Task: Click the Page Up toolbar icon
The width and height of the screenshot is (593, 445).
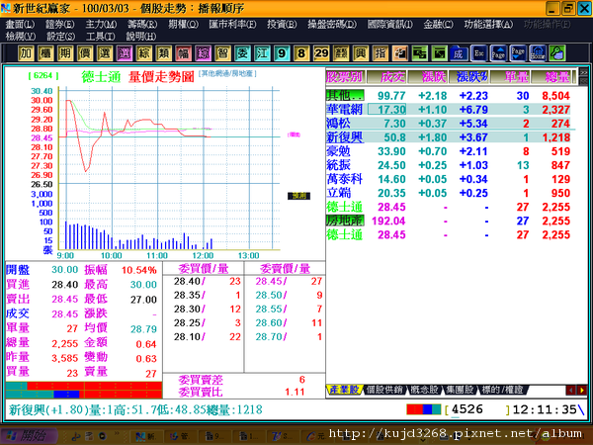Action: point(498,53)
